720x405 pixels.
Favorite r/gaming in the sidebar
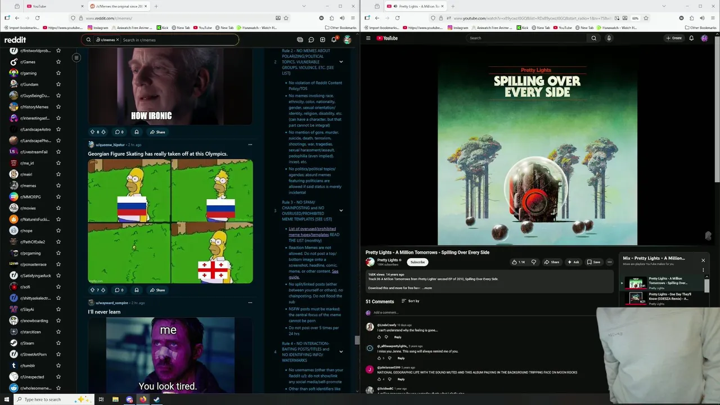pyautogui.click(x=58, y=73)
